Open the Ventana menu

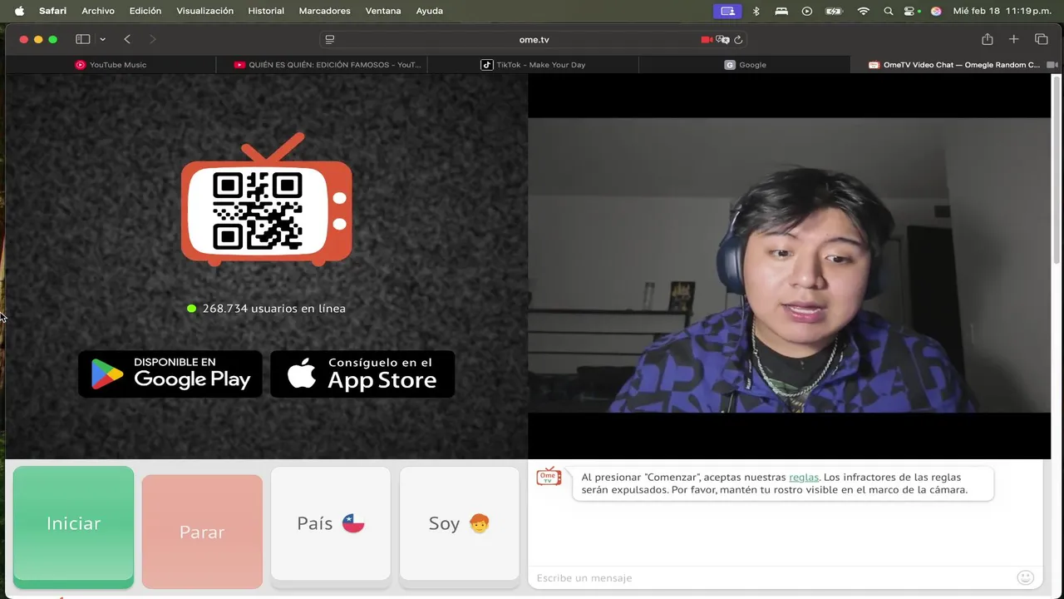[383, 11]
